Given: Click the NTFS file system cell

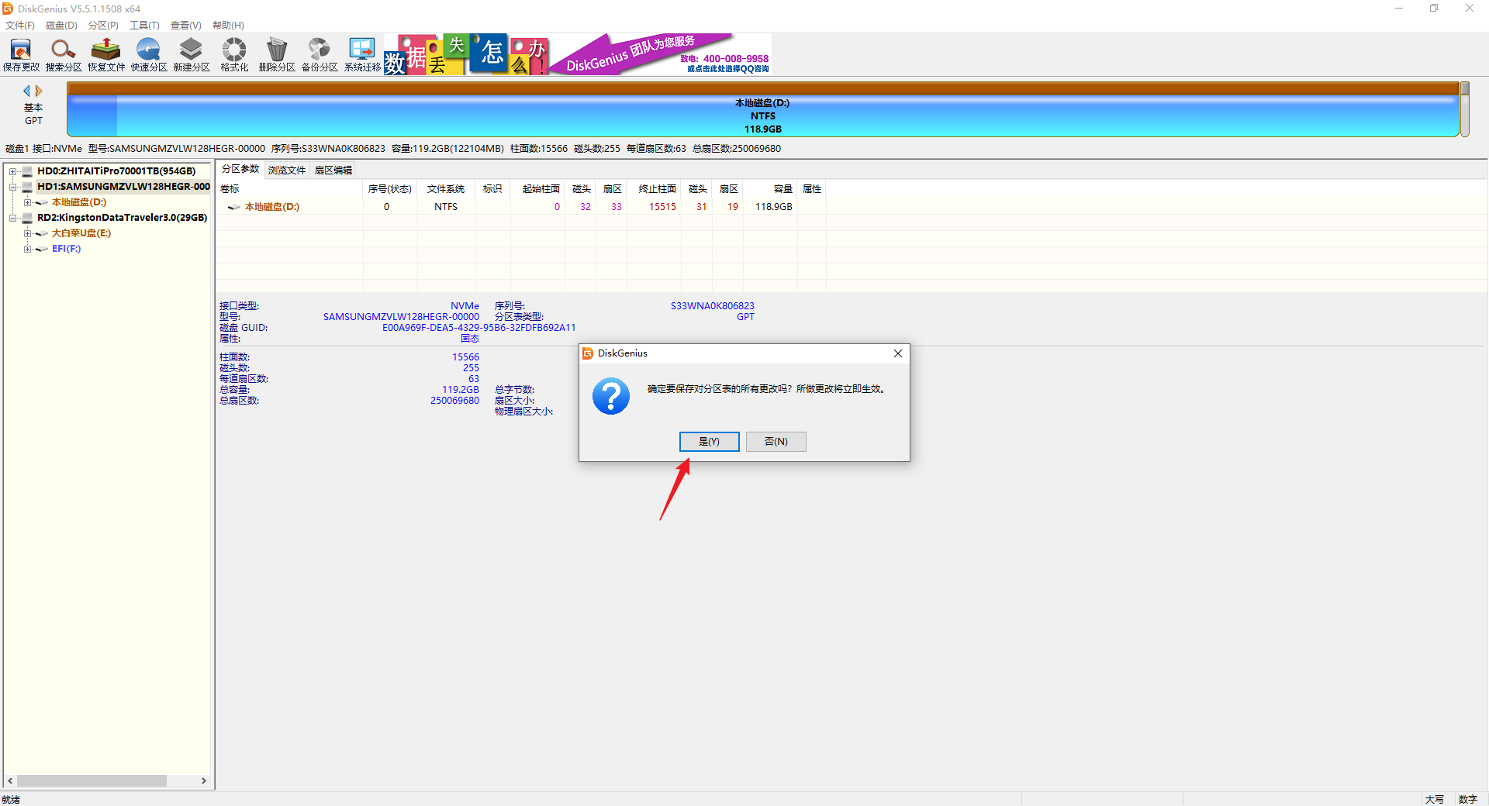Looking at the screenshot, I should pyautogui.click(x=446, y=207).
